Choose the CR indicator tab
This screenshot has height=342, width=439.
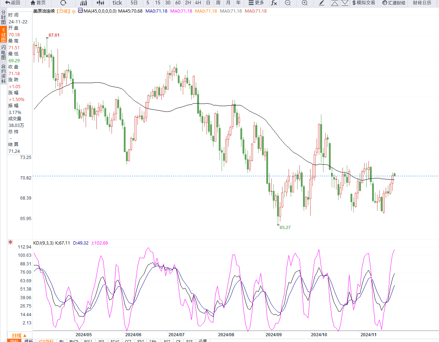(x=178, y=340)
